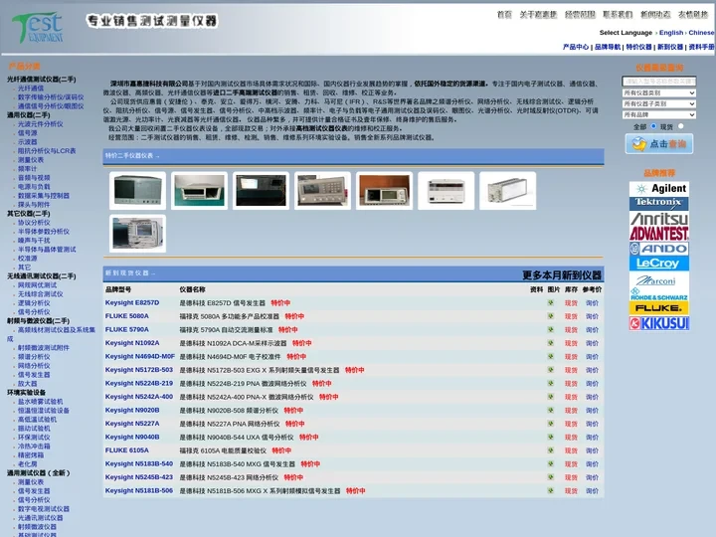Viewport: 716px width, 537px height.
Task: Open the 经营范围 nav item
Action: (x=580, y=15)
